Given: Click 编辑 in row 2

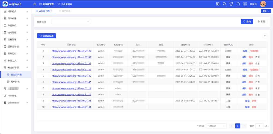Looking at the screenshot, I should click(244, 57).
